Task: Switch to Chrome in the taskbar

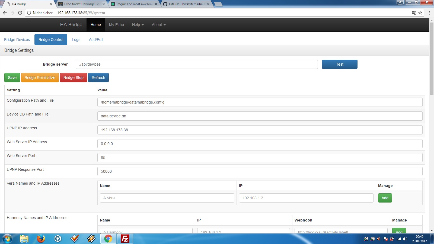Action: (x=108, y=239)
